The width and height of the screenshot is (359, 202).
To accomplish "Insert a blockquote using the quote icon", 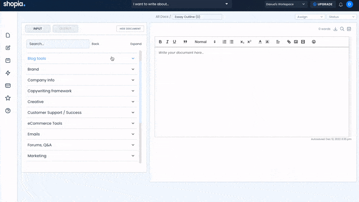I will 185,42.
